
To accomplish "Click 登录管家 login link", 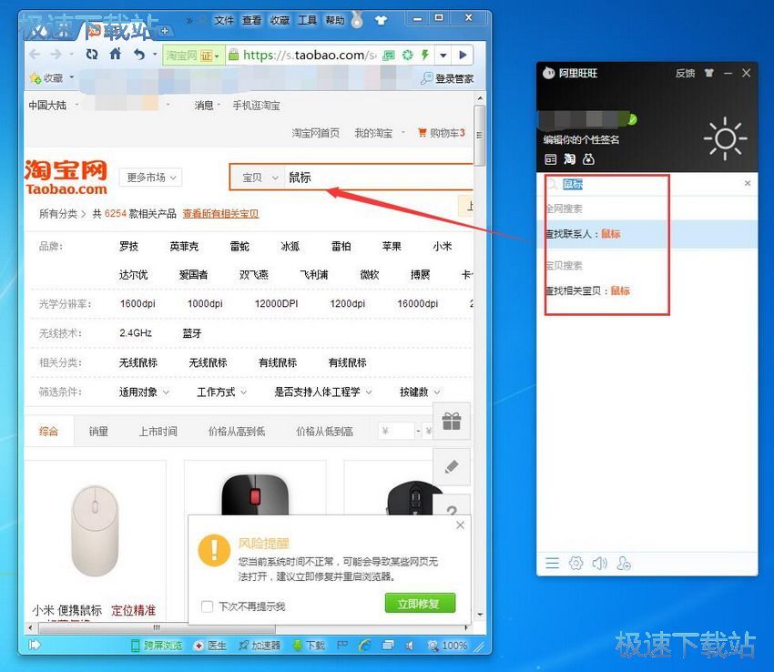I will (447, 78).
